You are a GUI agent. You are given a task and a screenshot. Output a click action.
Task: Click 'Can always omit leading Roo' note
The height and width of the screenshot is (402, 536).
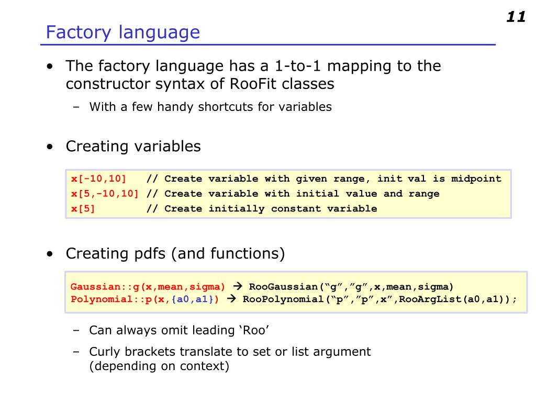pyautogui.click(x=179, y=331)
